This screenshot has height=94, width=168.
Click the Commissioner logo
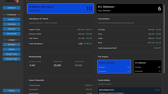click(x=12, y=1)
